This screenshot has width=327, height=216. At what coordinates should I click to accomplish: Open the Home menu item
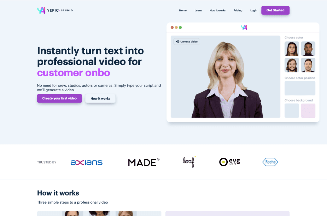tap(183, 10)
